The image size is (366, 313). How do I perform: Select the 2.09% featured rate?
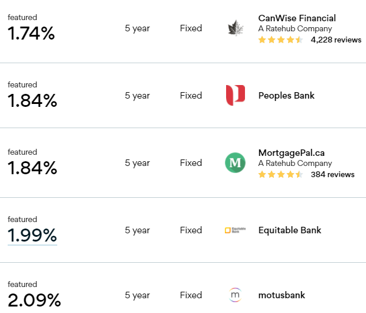[x=34, y=300]
